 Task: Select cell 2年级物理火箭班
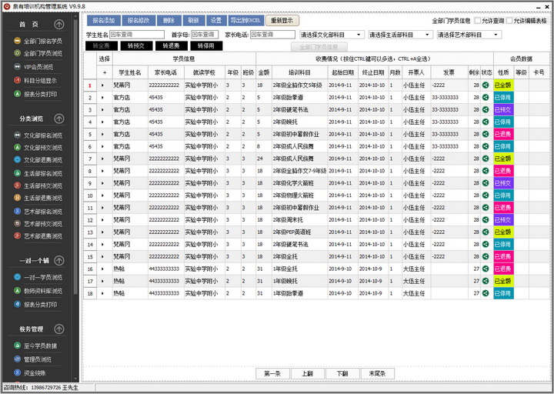[299, 195]
